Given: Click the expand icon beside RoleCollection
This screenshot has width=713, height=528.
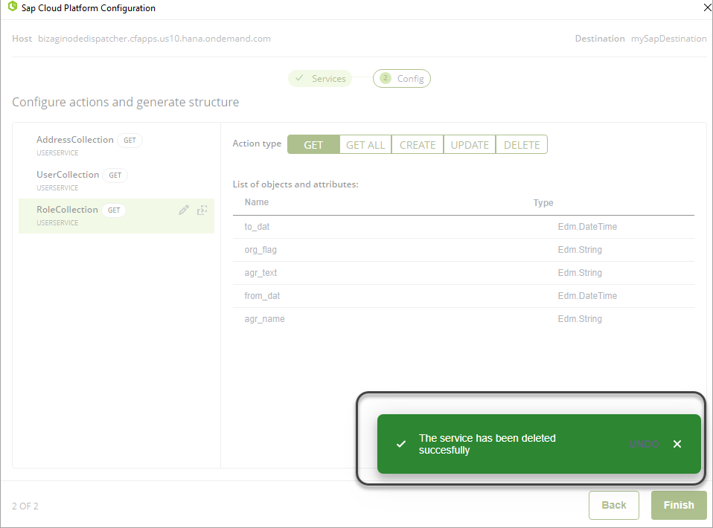Looking at the screenshot, I should [202, 210].
